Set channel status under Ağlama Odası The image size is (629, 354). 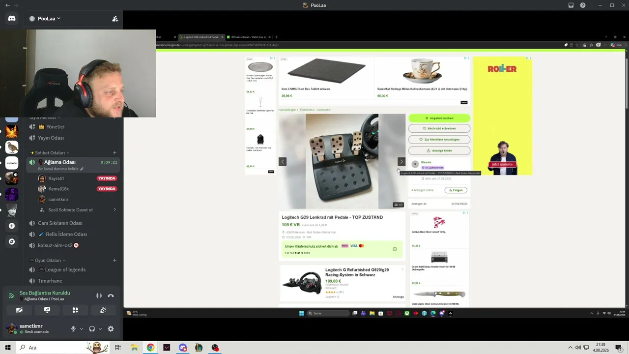(x=61, y=169)
